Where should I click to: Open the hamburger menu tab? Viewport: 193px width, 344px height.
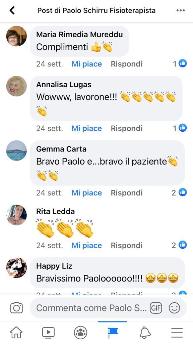pos(177,333)
